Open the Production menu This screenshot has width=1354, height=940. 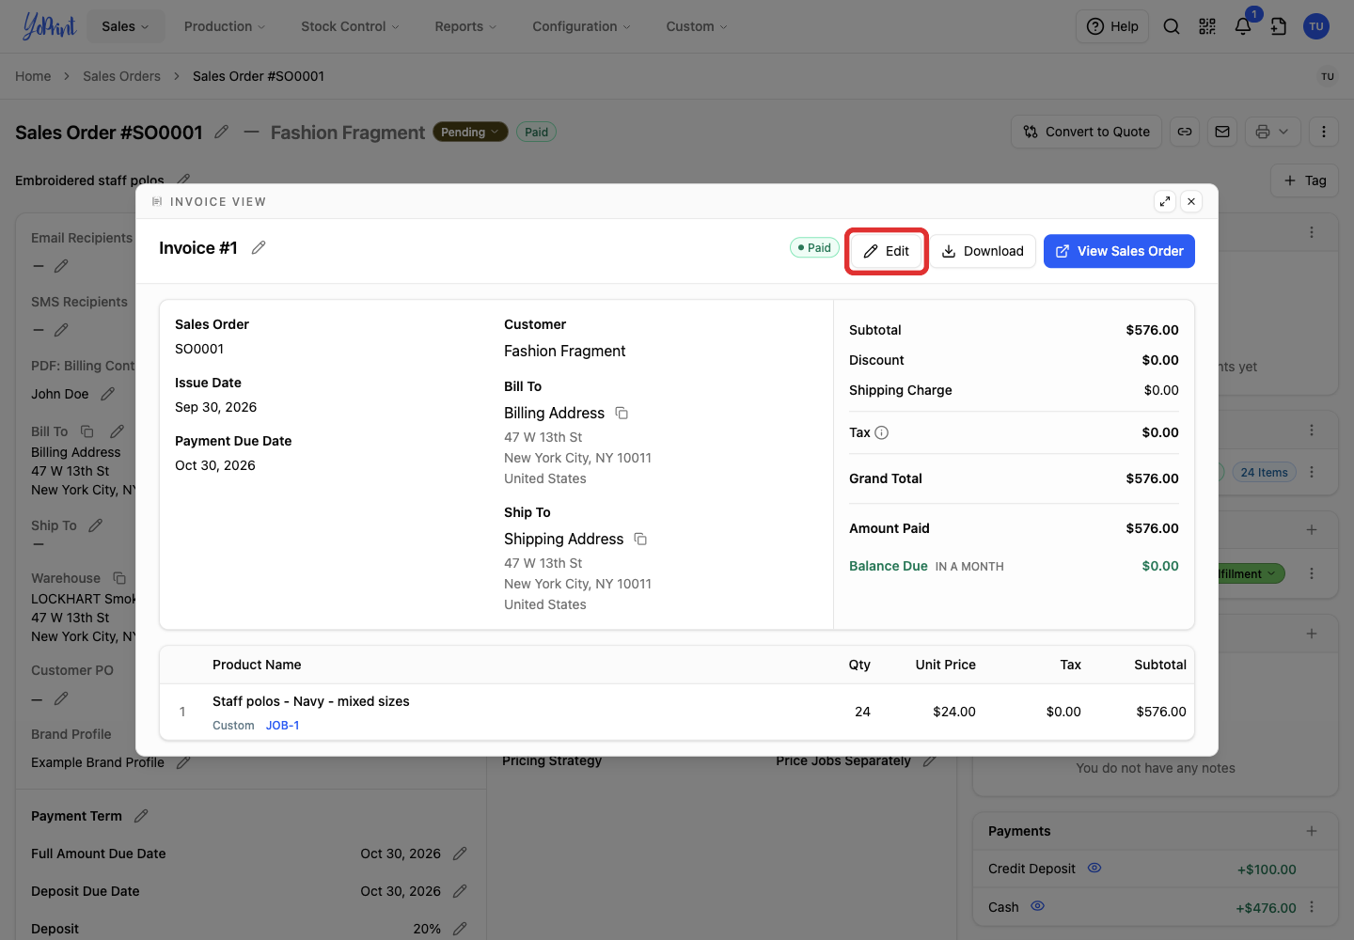[225, 26]
